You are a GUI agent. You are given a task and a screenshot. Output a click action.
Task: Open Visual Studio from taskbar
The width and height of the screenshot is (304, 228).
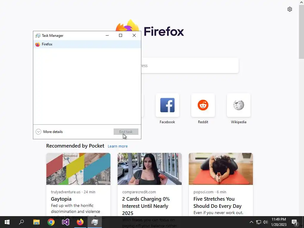click(x=66, y=222)
